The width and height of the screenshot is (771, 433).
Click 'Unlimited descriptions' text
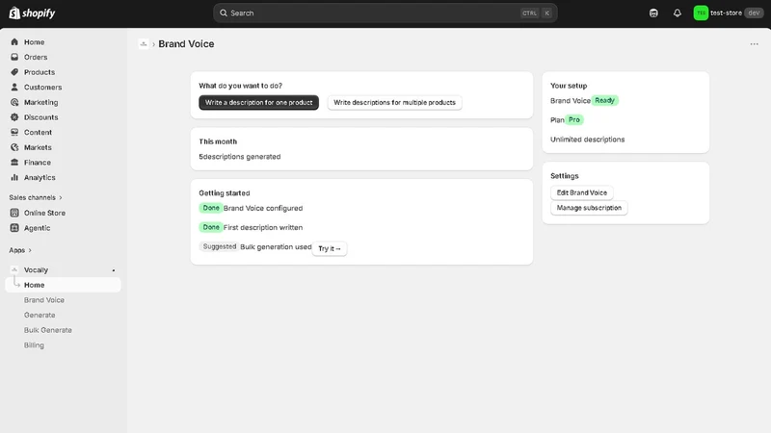coord(588,140)
